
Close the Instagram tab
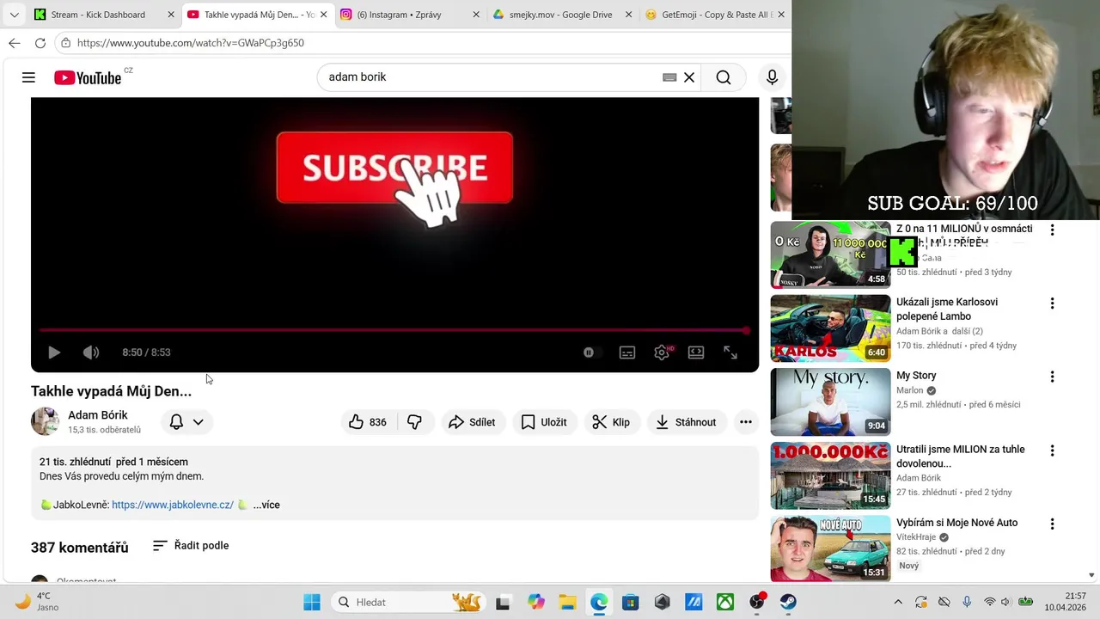(475, 15)
